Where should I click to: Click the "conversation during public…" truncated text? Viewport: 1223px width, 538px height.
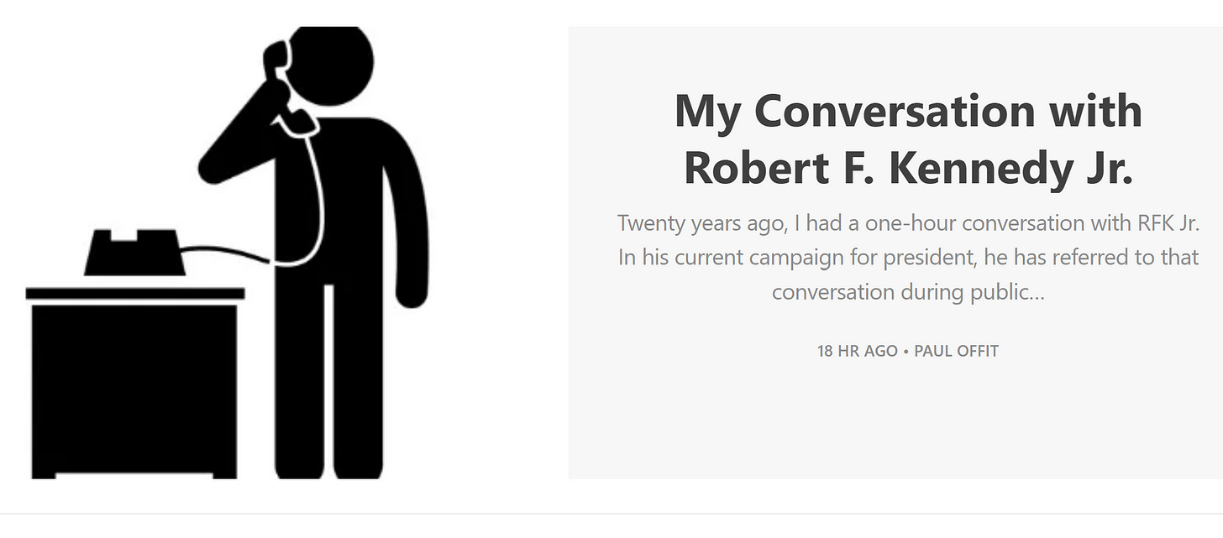(x=907, y=291)
